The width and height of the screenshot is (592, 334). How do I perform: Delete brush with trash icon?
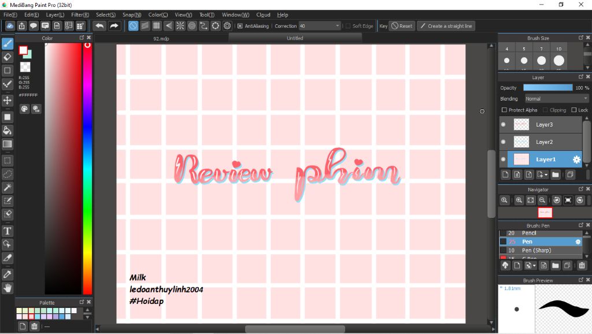pyautogui.click(x=582, y=266)
